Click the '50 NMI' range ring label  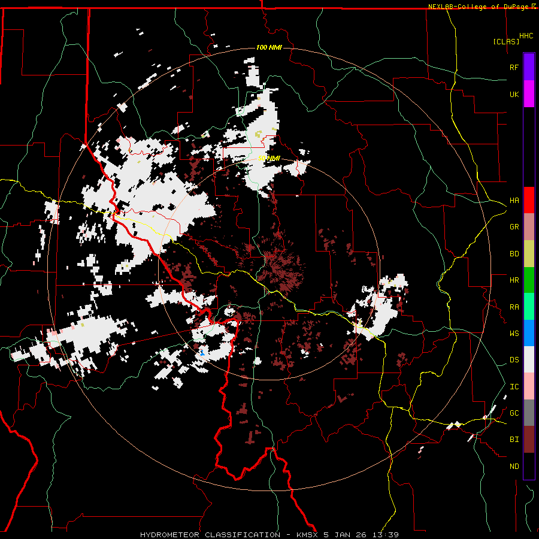click(269, 159)
